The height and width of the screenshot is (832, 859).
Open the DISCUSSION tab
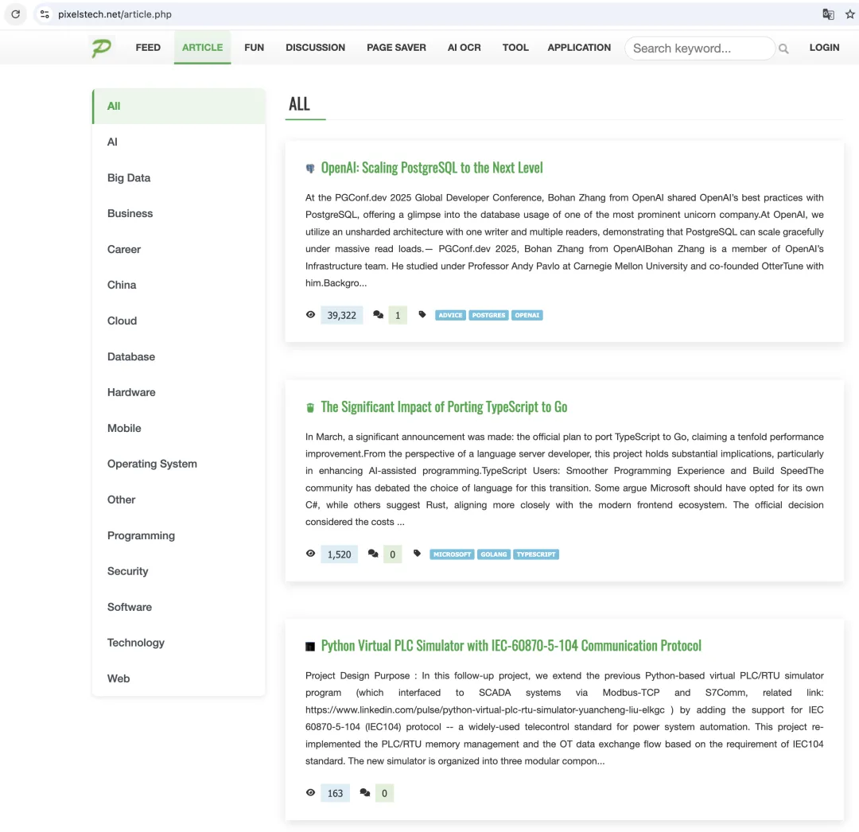[315, 48]
